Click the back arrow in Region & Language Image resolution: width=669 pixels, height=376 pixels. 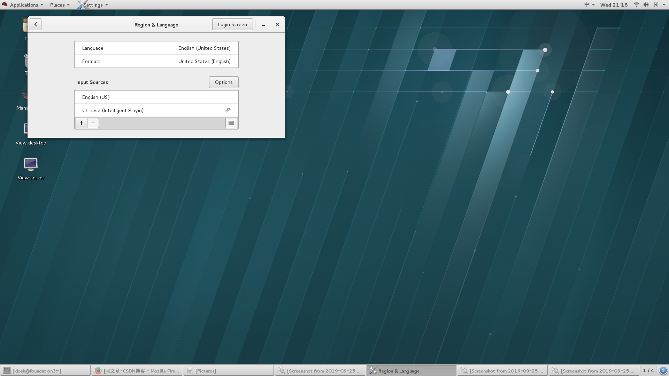coord(36,24)
